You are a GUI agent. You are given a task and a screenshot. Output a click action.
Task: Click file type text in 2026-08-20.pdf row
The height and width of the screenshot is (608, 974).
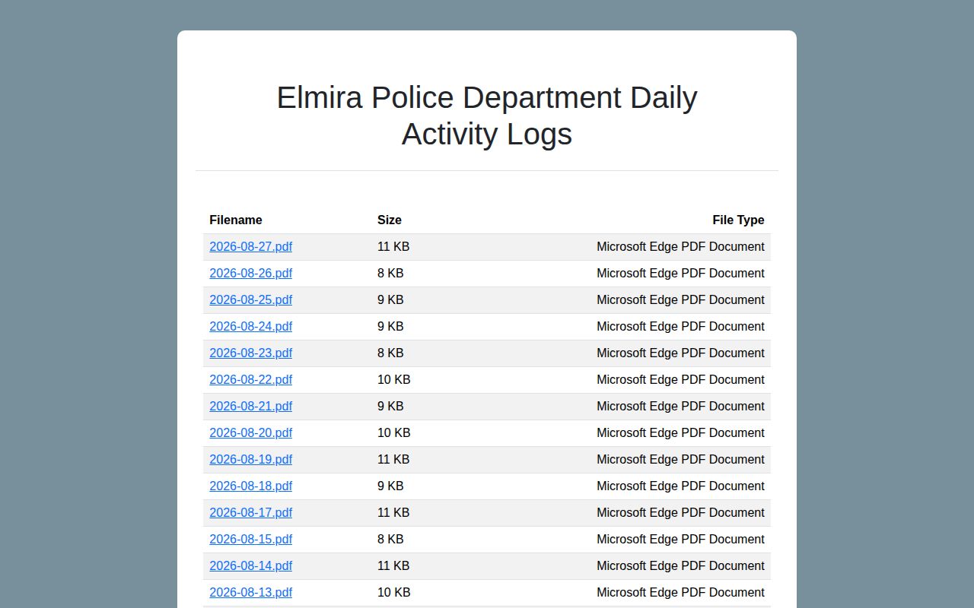tap(680, 433)
